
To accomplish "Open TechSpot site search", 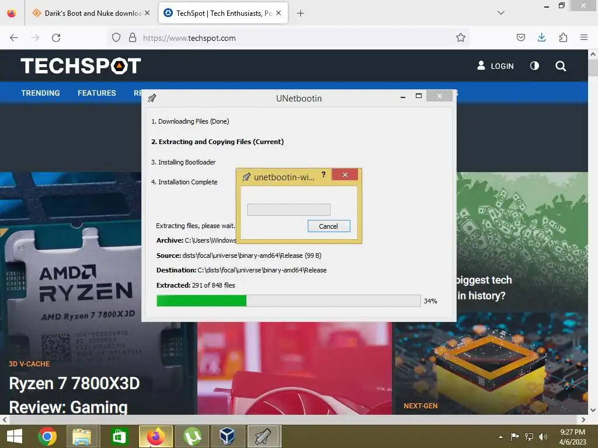I will 561,66.
